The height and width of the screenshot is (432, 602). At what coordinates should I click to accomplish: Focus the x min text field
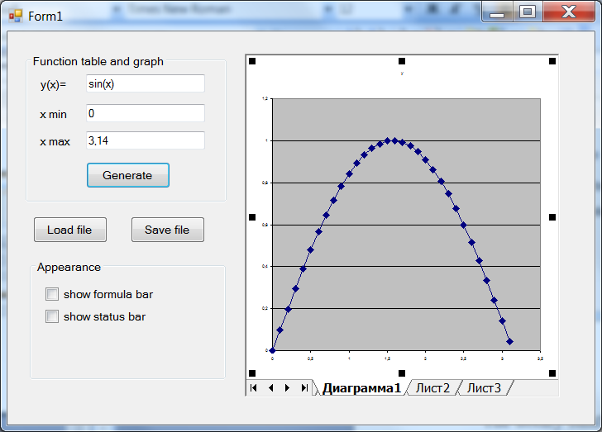(x=145, y=113)
